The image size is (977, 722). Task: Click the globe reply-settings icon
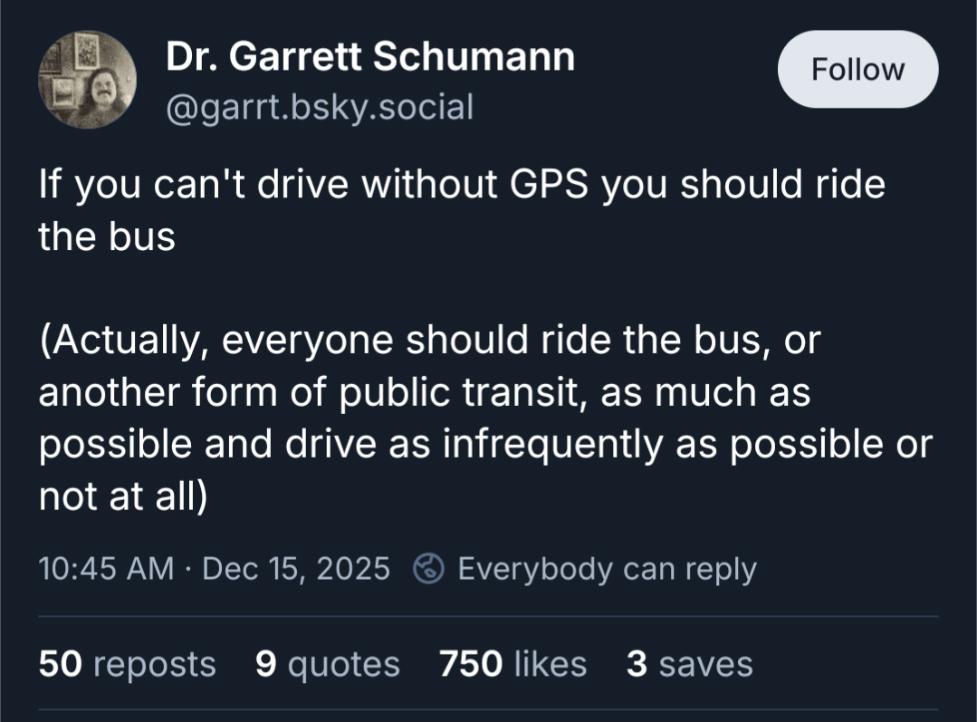[428, 569]
